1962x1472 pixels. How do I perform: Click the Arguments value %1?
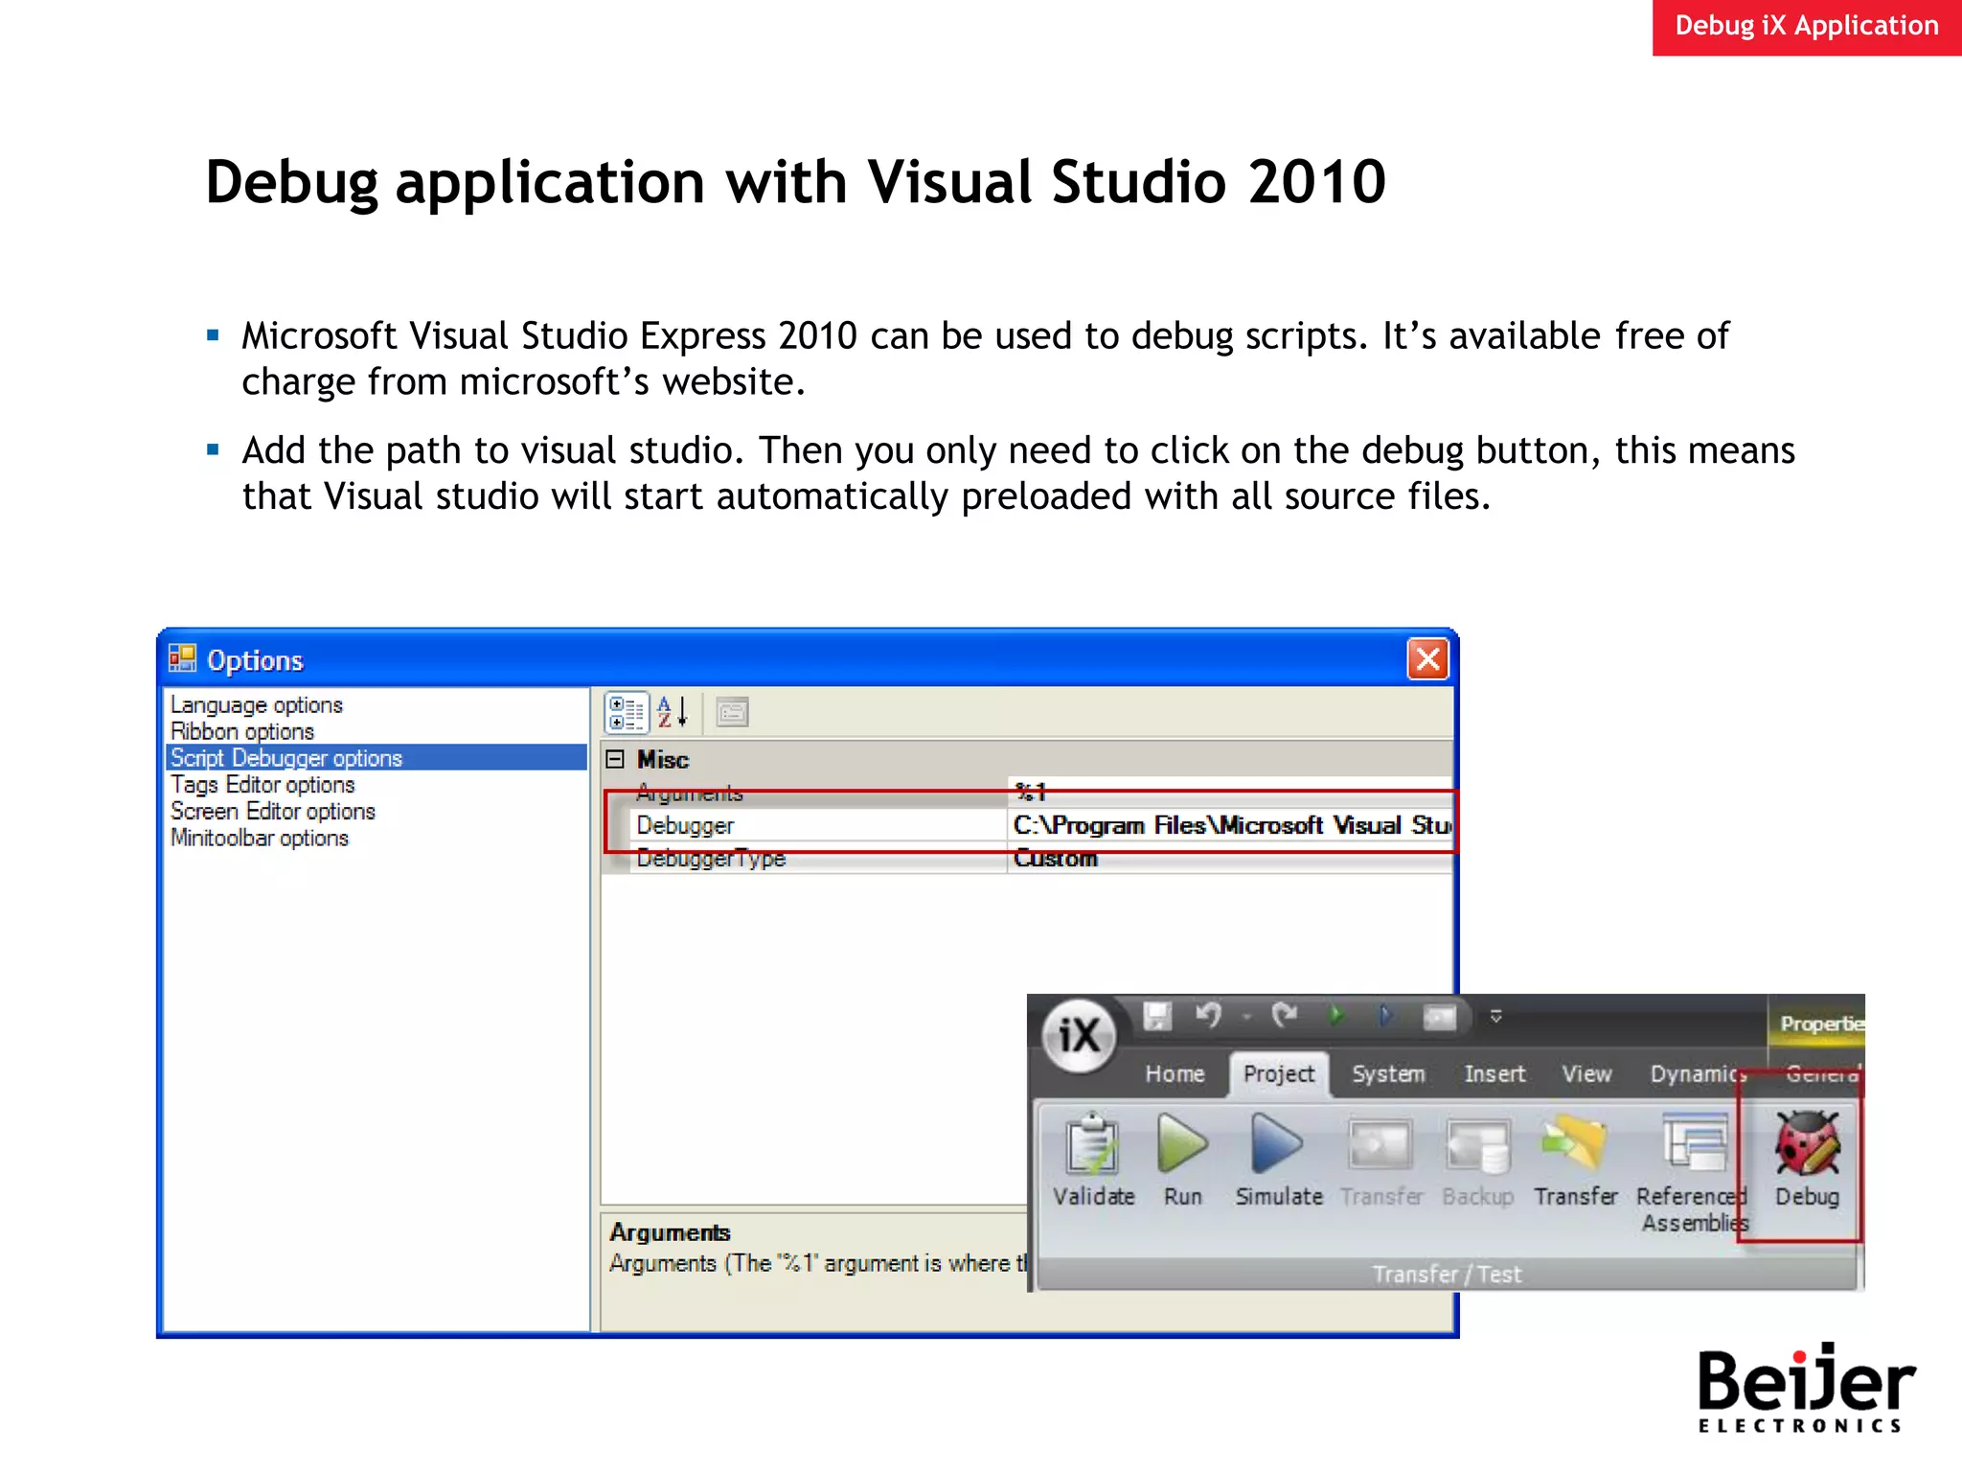tap(1231, 792)
